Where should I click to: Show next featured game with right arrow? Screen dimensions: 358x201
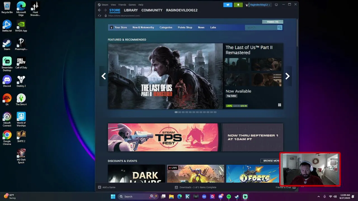pyautogui.click(x=287, y=76)
